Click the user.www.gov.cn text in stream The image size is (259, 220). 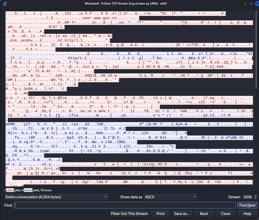(99, 18)
